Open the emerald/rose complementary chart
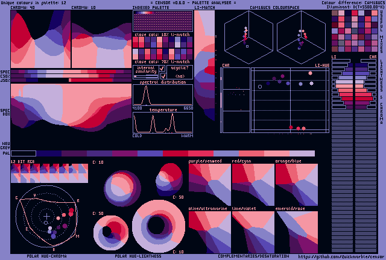 pos(296,232)
